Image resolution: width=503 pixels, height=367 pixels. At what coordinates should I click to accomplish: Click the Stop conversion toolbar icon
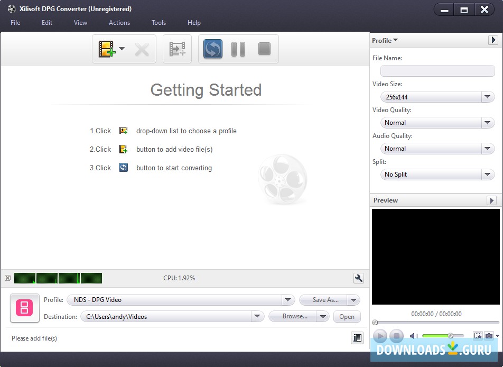click(x=264, y=49)
